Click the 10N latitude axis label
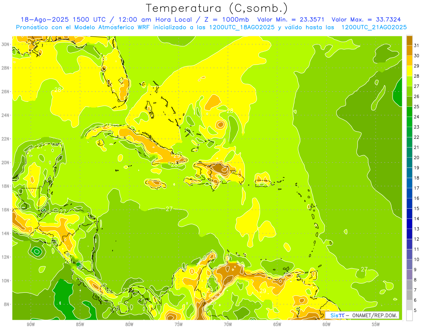Image resolution: width=426 pixels, height=329 pixels. click(x=6, y=281)
